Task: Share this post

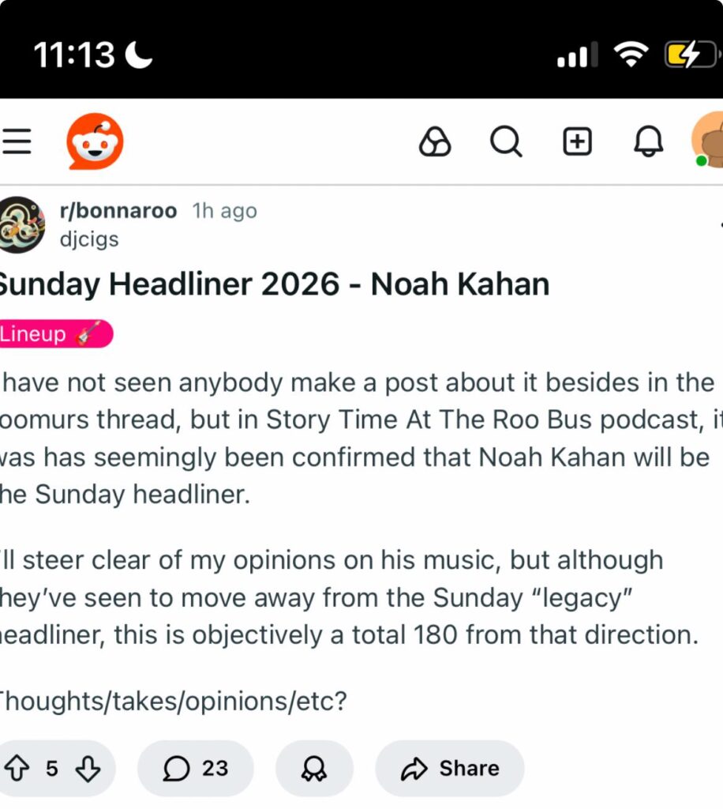Action: 450,768
